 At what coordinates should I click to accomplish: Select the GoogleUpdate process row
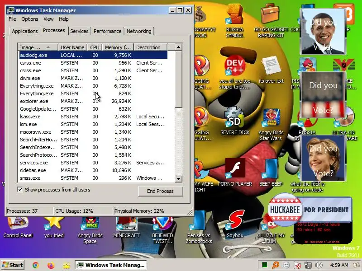93,109
